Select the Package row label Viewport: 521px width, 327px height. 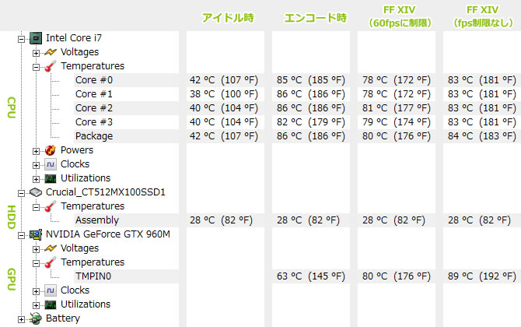tap(94, 136)
